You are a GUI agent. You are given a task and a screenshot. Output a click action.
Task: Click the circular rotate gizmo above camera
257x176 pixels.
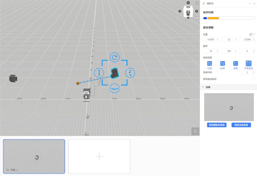[115, 57]
